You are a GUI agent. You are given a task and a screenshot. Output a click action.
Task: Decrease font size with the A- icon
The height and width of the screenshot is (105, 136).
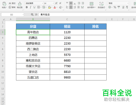pyautogui.click(x=60, y=3)
